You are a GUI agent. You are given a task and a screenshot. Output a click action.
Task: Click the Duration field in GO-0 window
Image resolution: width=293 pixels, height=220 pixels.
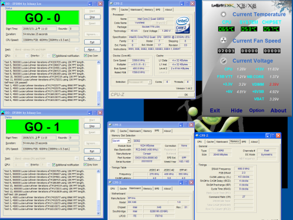coord(51,34)
